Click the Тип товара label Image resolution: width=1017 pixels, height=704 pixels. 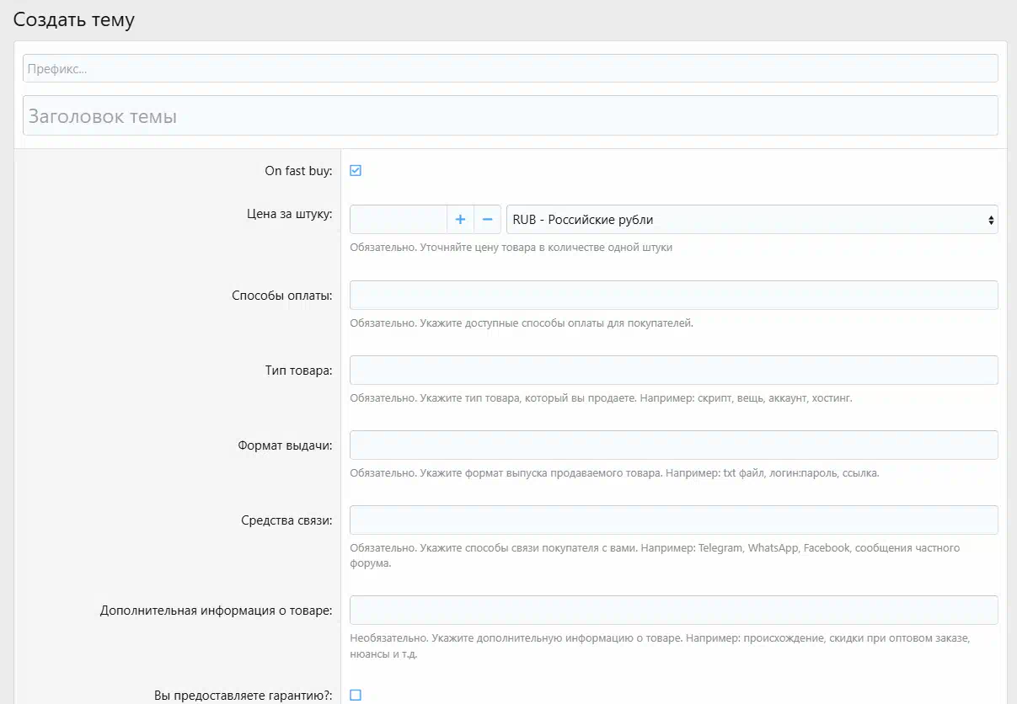292,371
